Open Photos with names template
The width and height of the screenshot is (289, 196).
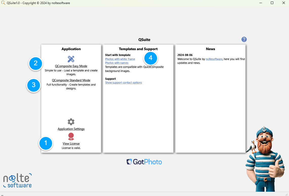[117, 63]
